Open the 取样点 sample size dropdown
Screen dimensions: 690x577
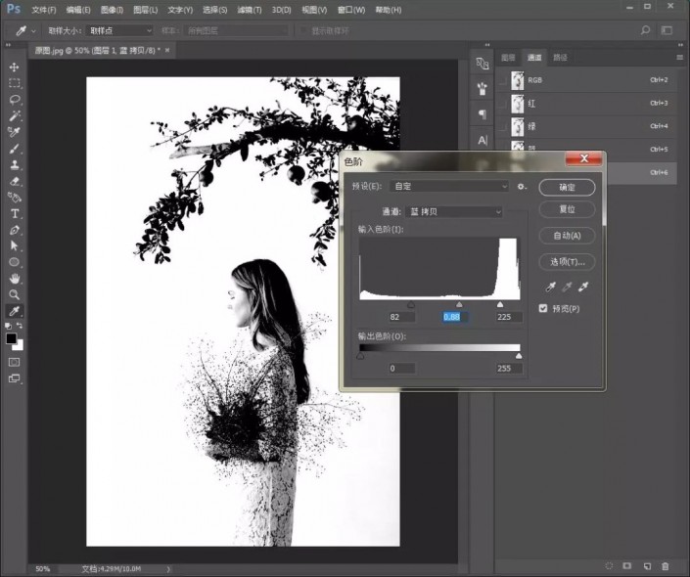coord(119,30)
